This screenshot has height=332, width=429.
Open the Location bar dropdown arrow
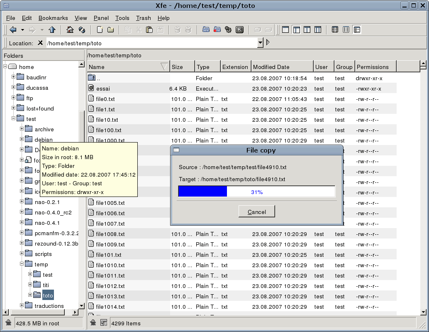(260, 43)
